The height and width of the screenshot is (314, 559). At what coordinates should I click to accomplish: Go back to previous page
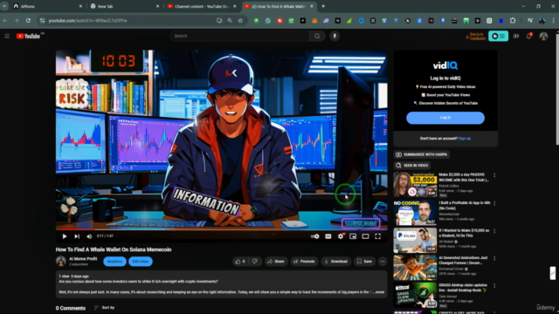coord(5,21)
